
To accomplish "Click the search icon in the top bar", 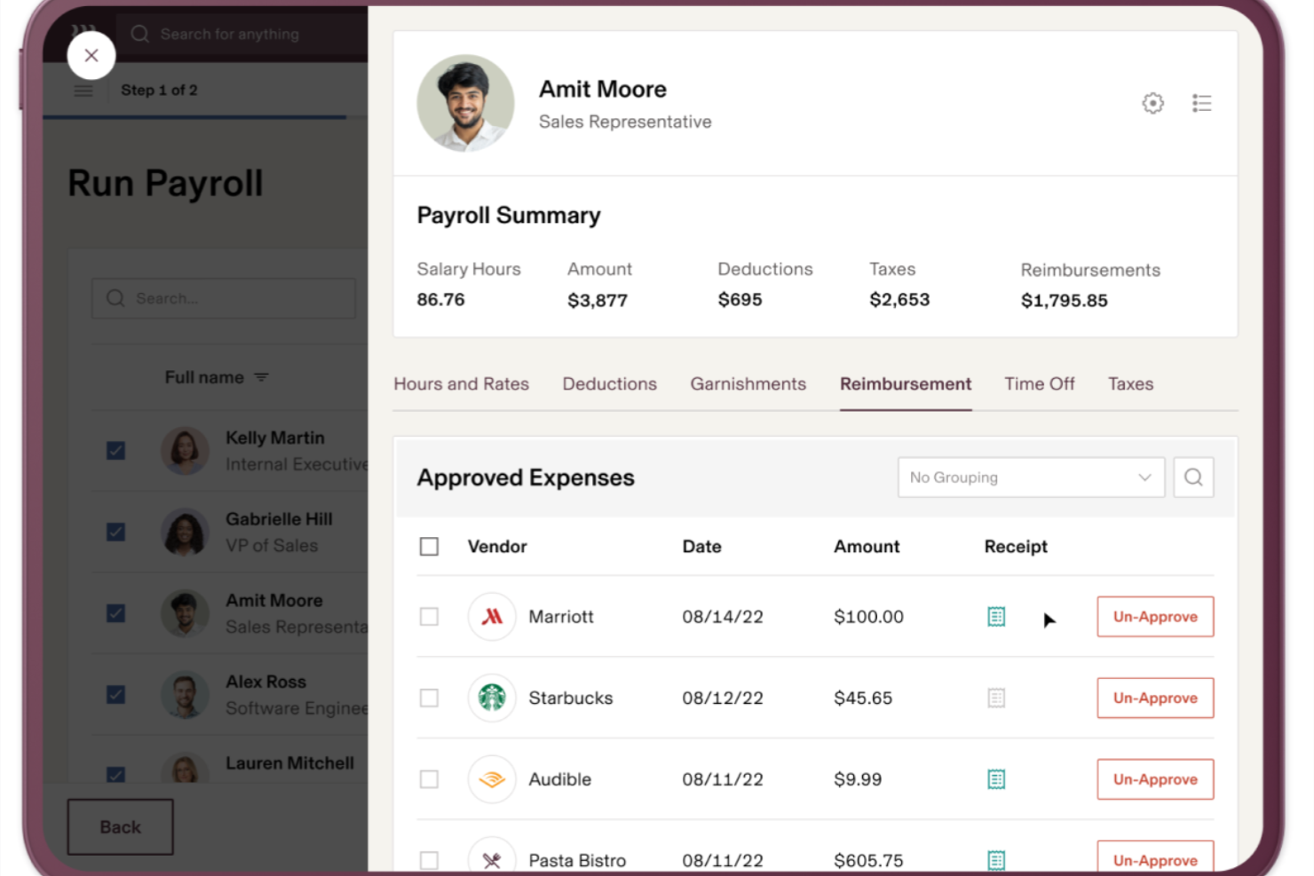I will coord(139,34).
